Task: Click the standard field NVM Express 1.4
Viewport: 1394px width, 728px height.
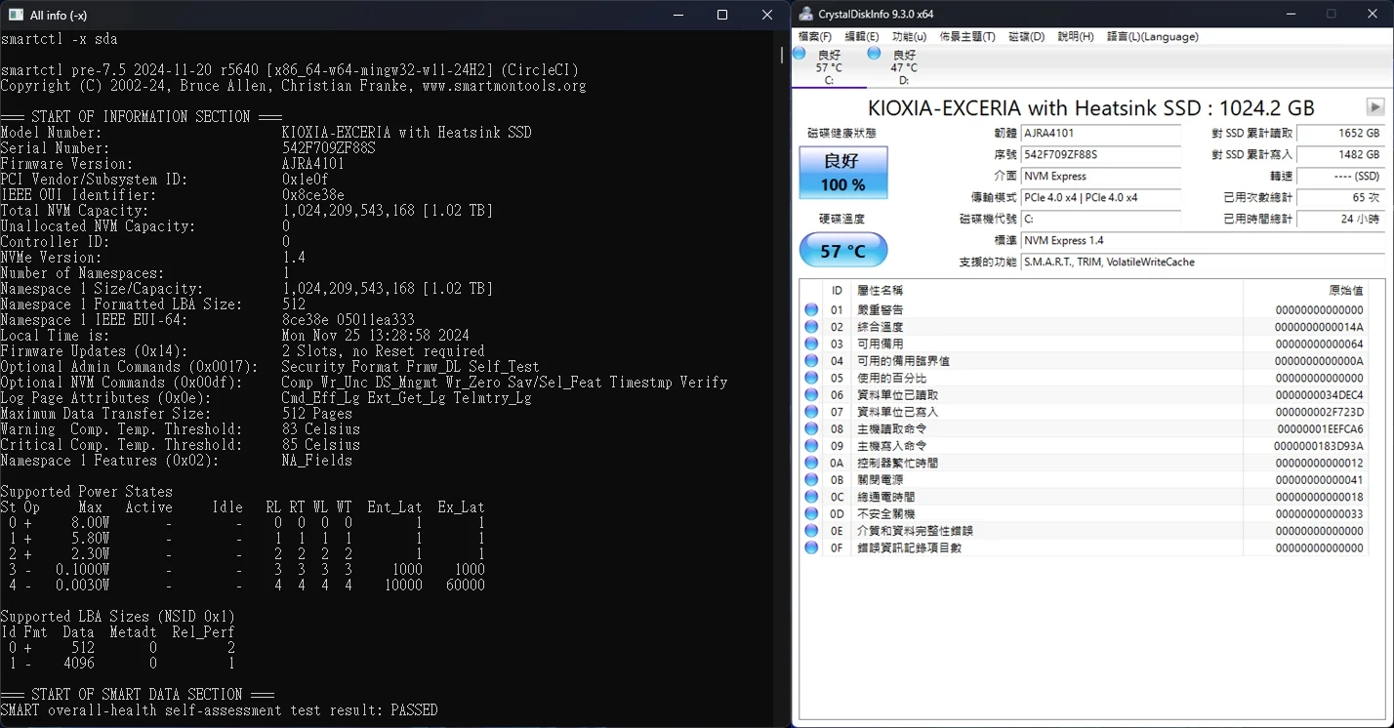Action: coord(1203,241)
